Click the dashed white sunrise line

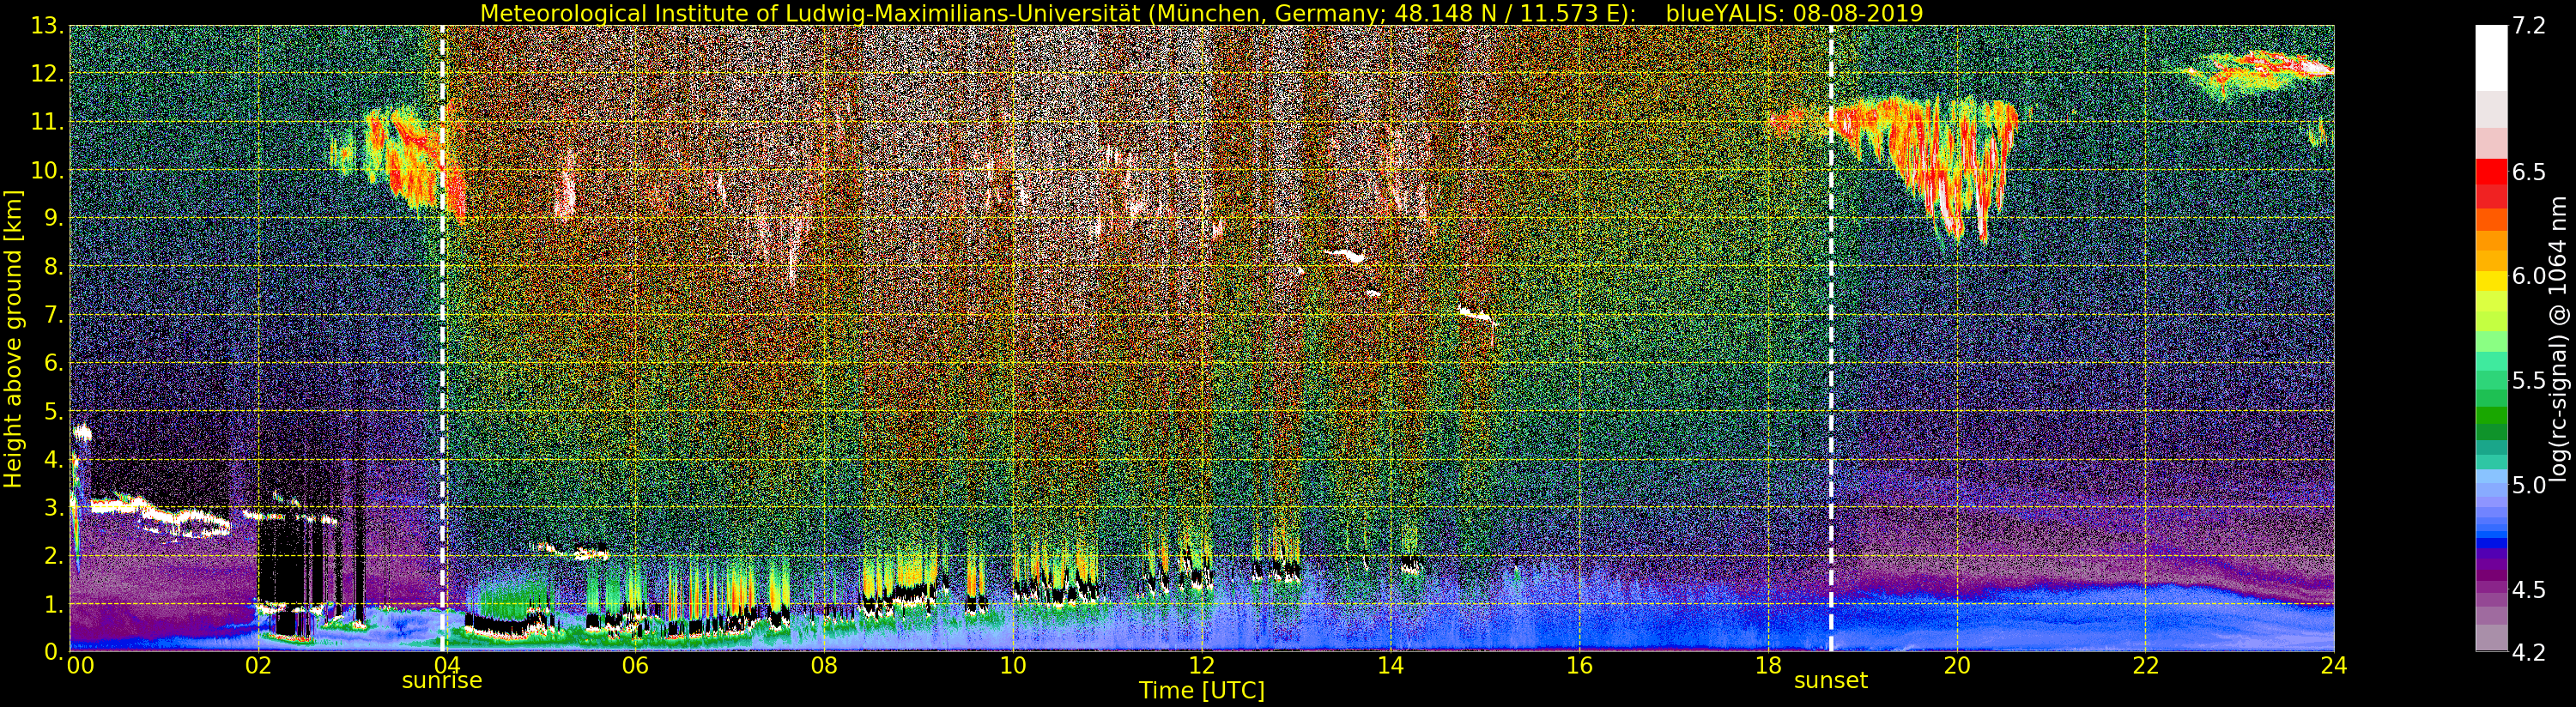(x=442, y=338)
